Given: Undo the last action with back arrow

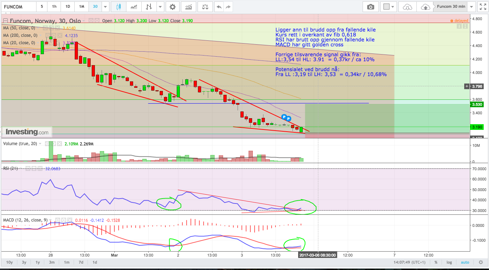Looking at the screenshot, I should click(x=219, y=7).
